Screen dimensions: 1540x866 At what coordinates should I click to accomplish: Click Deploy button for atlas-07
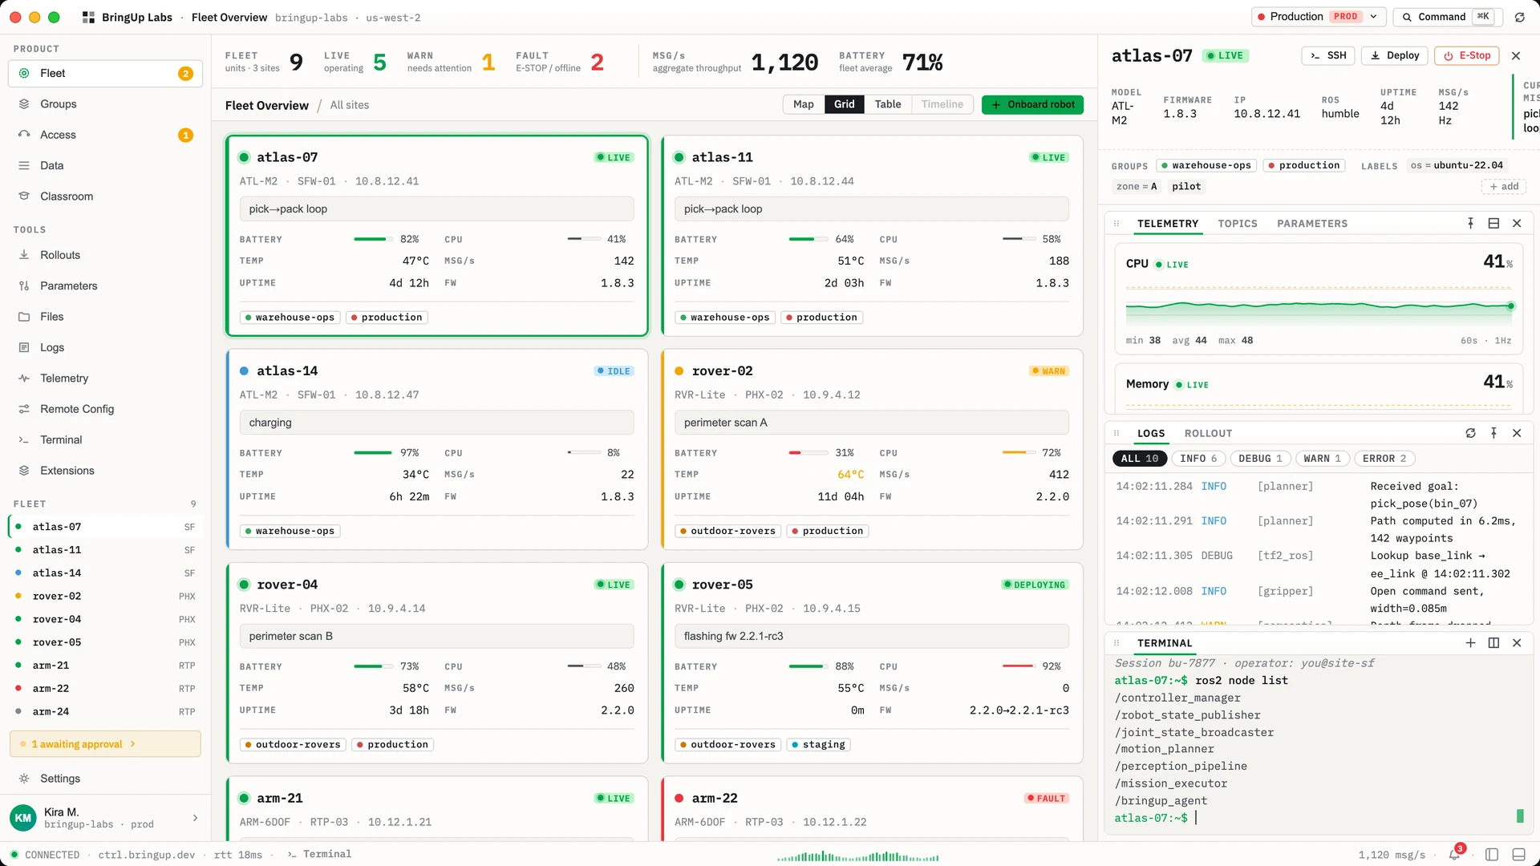pos(1395,55)
